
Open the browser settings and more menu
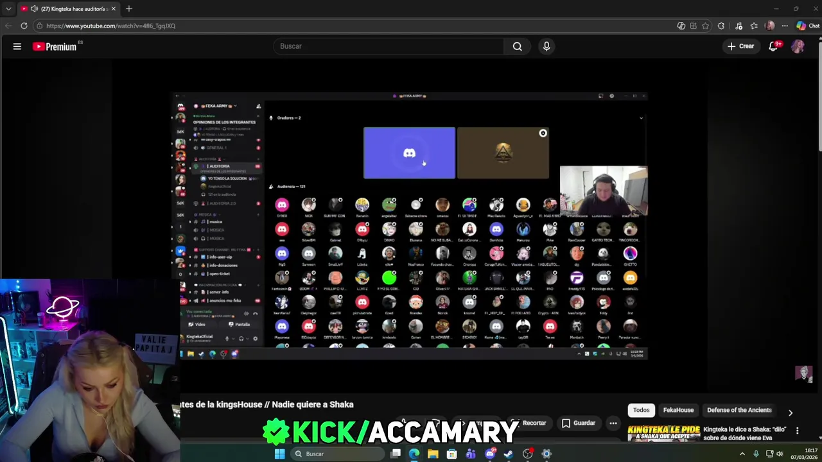coord(785,26)
